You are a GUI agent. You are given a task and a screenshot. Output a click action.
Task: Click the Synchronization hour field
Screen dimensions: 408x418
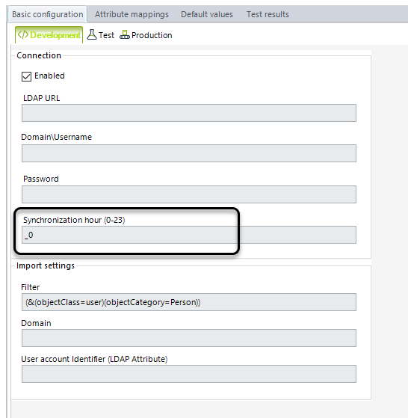click(189, 235)
